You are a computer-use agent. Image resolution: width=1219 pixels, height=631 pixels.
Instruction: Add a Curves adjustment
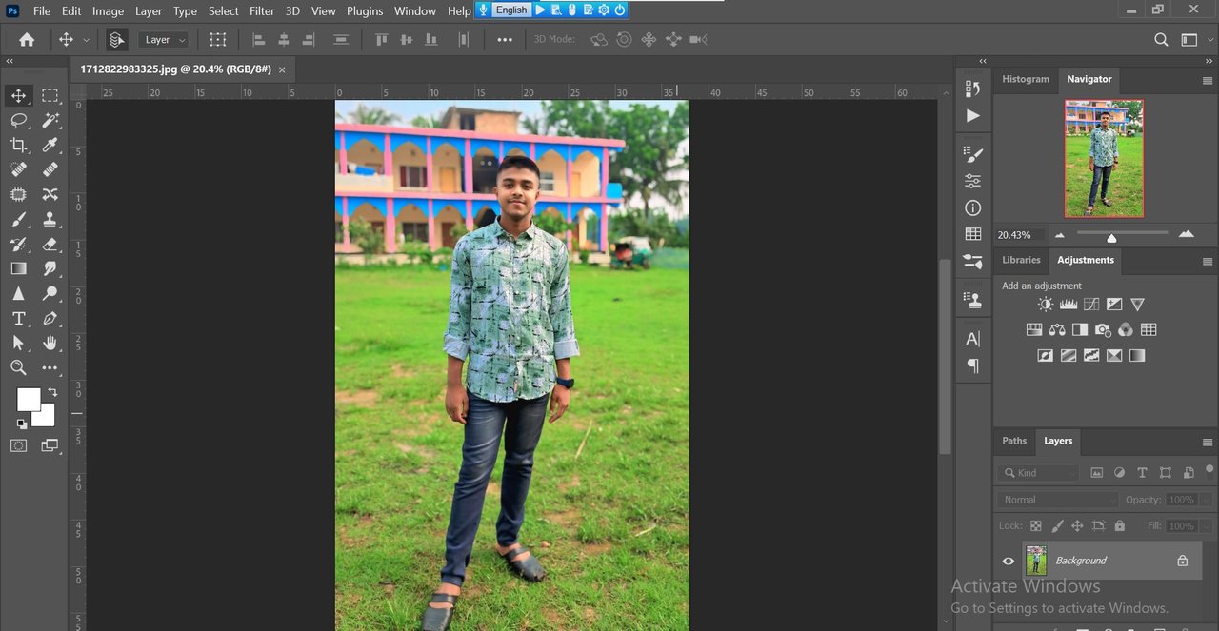pos(1091,305)
